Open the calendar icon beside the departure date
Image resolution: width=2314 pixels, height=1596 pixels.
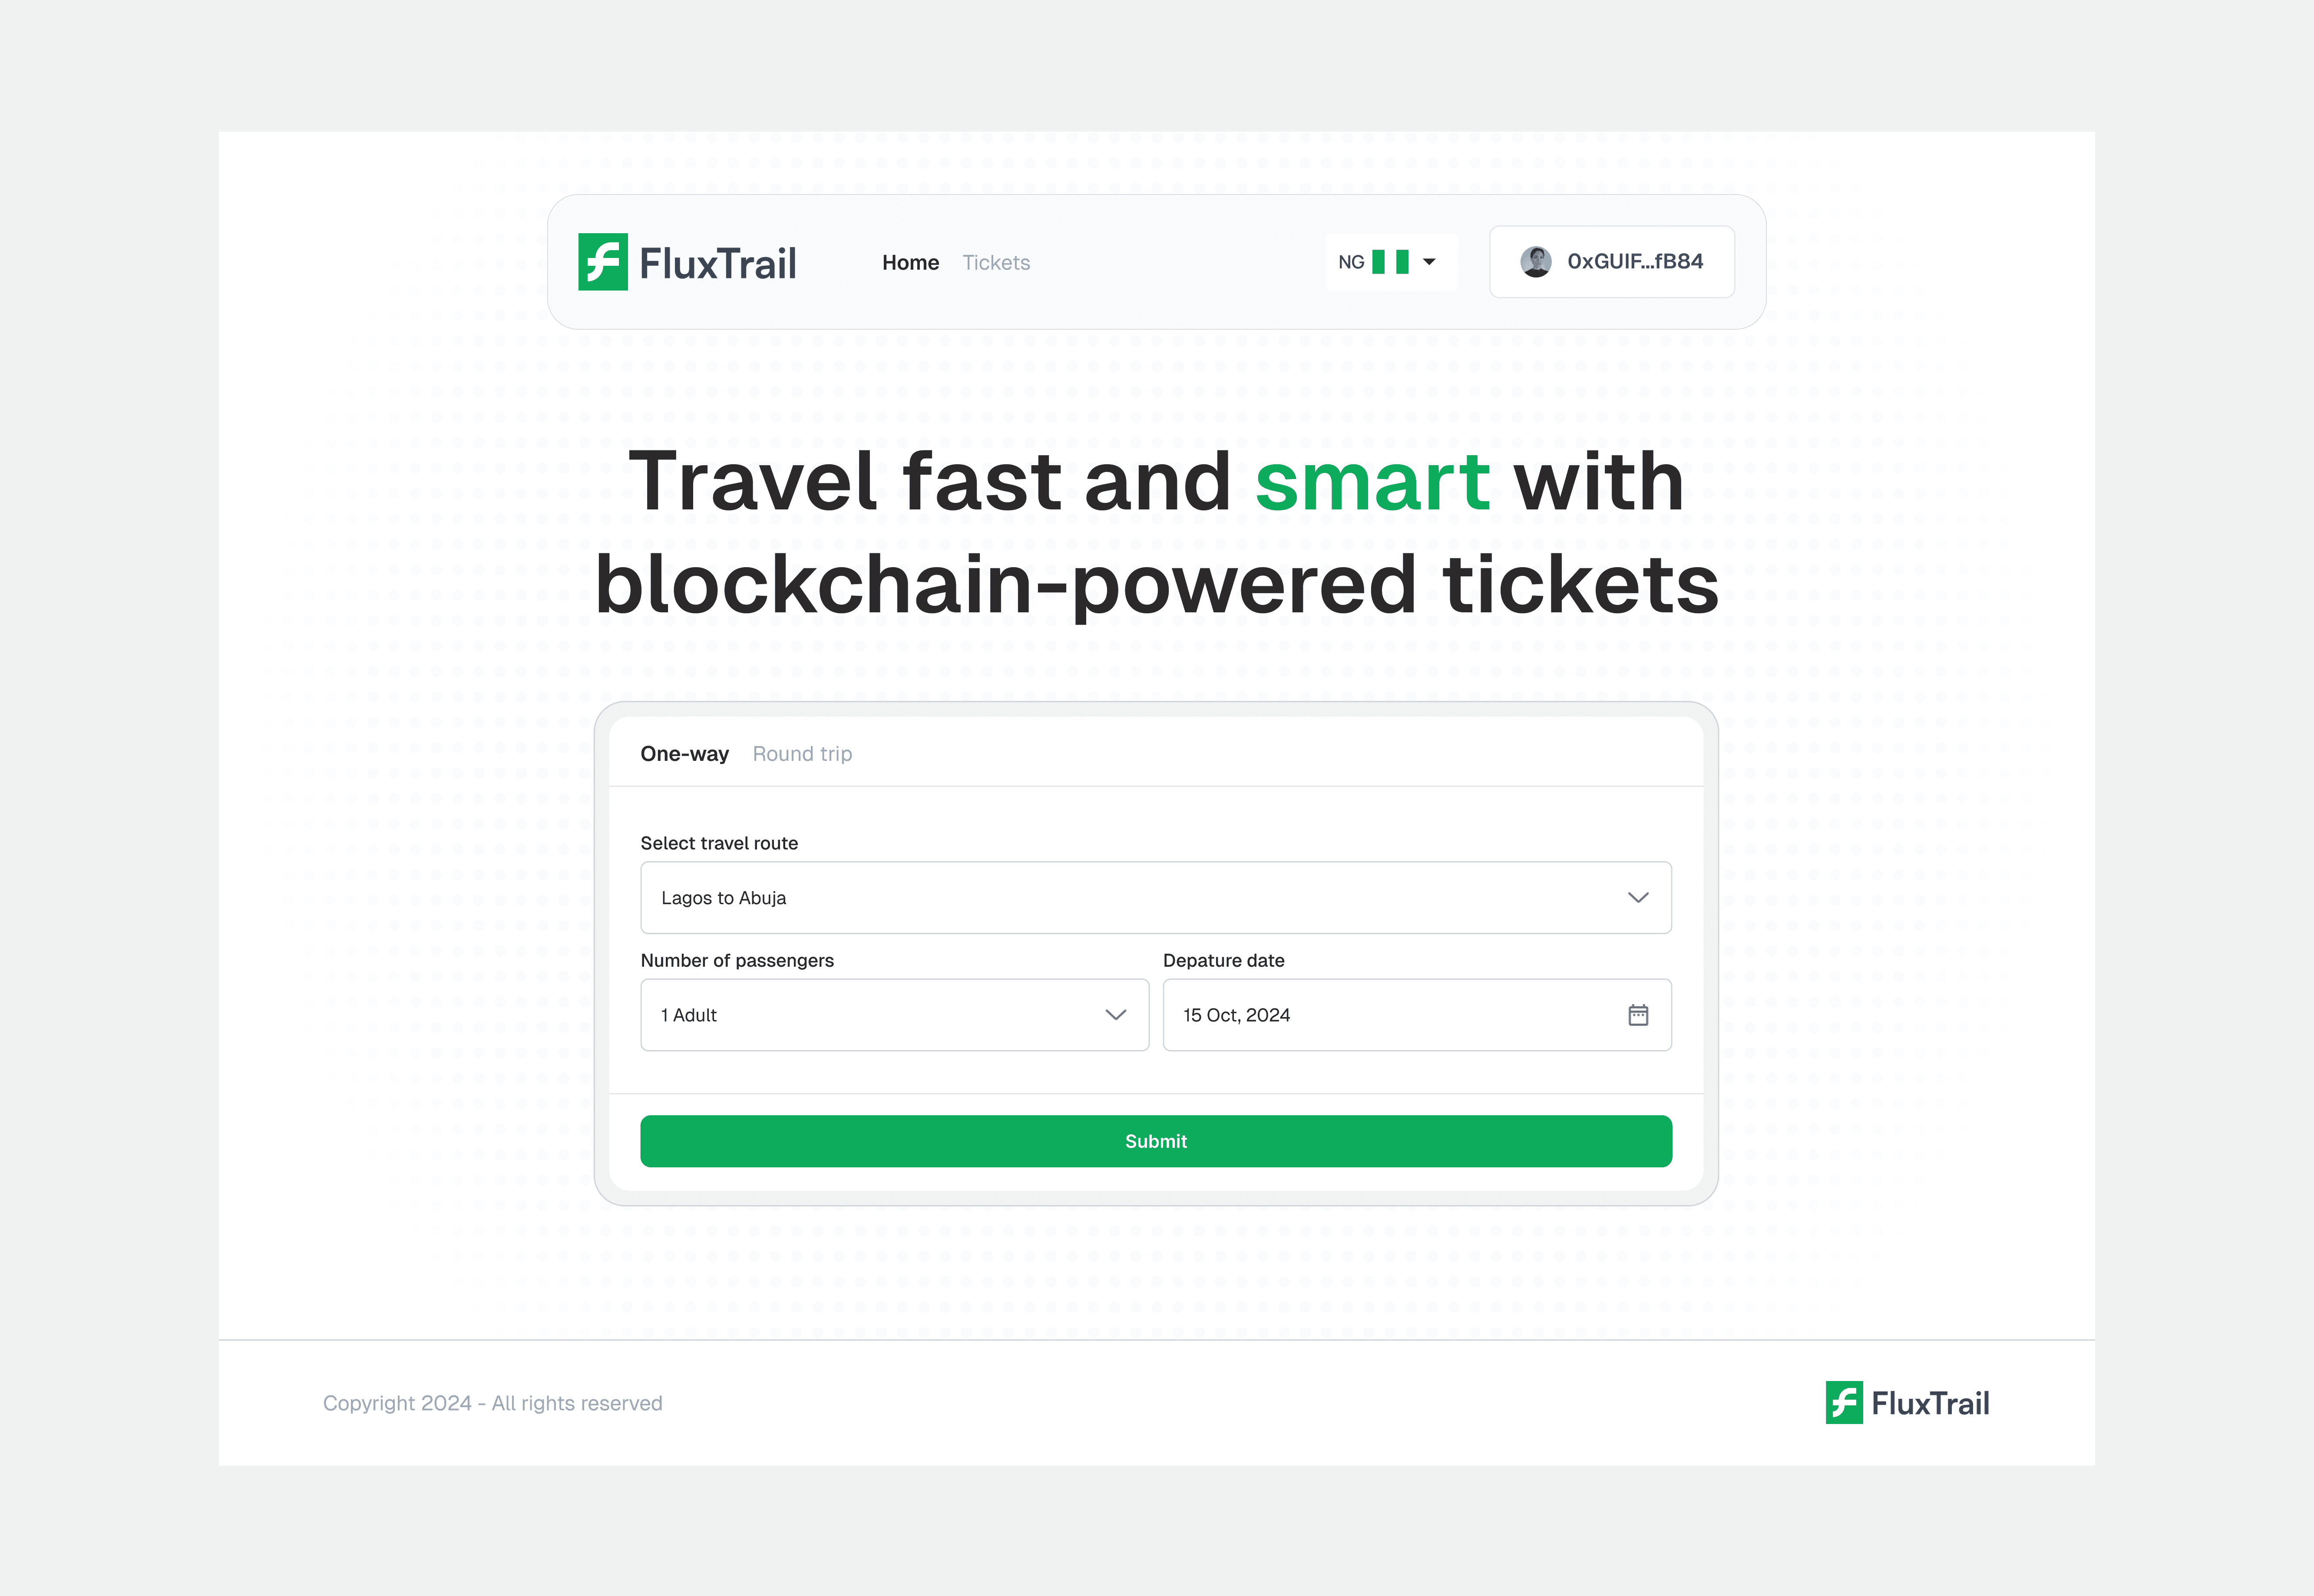1638,1015
